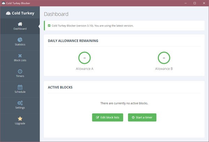Maximize the Cold Turkey Blocker window

click(x=194, y=3)
